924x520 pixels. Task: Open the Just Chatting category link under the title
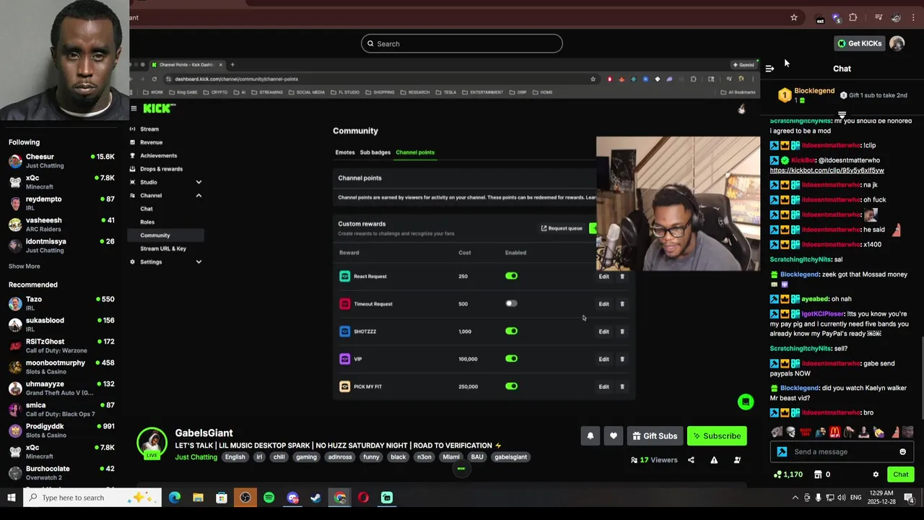[196, 457]
